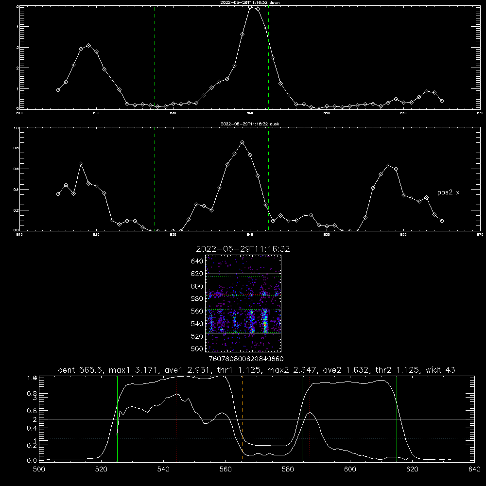This screenshot has height=486, width=486.
Task: Select the dawn plot small peak near 863
Action: (427, 91)
